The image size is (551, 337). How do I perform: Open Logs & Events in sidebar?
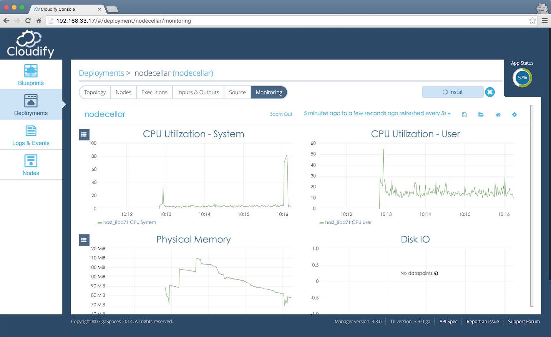coord(31,135)
